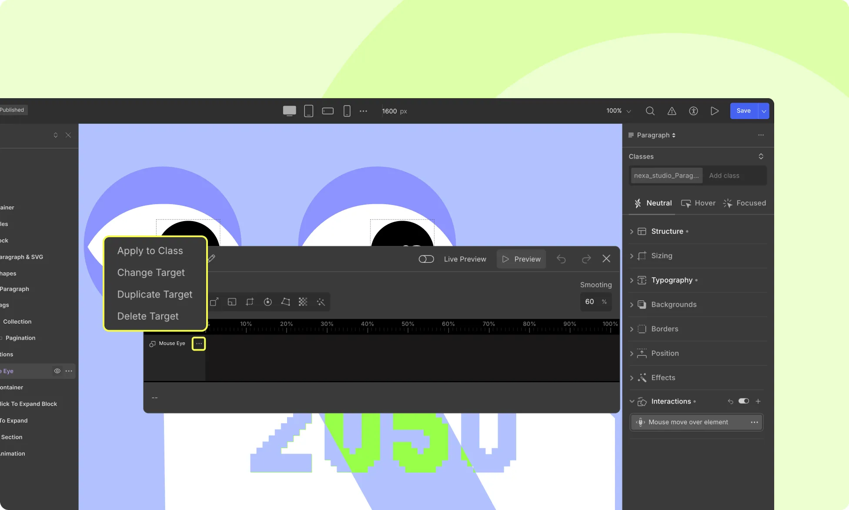Toggle visibility of the Eye layer

[57, 371]
